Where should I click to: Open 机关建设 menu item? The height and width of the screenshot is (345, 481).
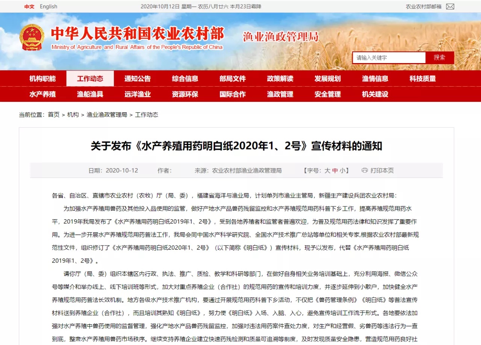pos(375,94)
